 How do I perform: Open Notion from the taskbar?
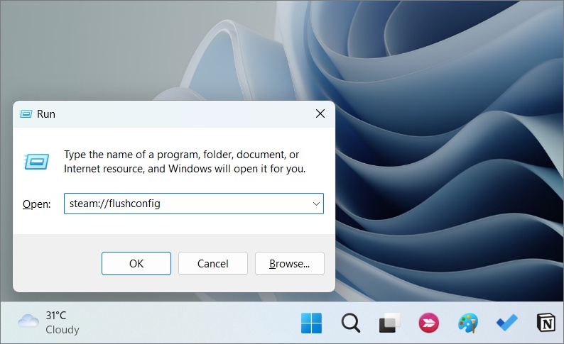(x=546, y=323)
